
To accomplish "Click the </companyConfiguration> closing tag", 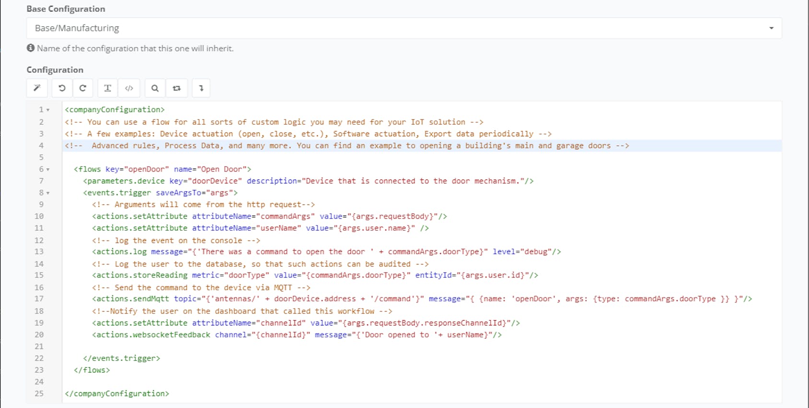I will (x=117, y=394).
